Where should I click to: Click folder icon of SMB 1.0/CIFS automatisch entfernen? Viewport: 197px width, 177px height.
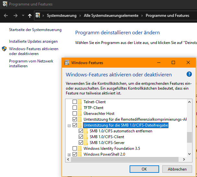click(x=86, y=131)
